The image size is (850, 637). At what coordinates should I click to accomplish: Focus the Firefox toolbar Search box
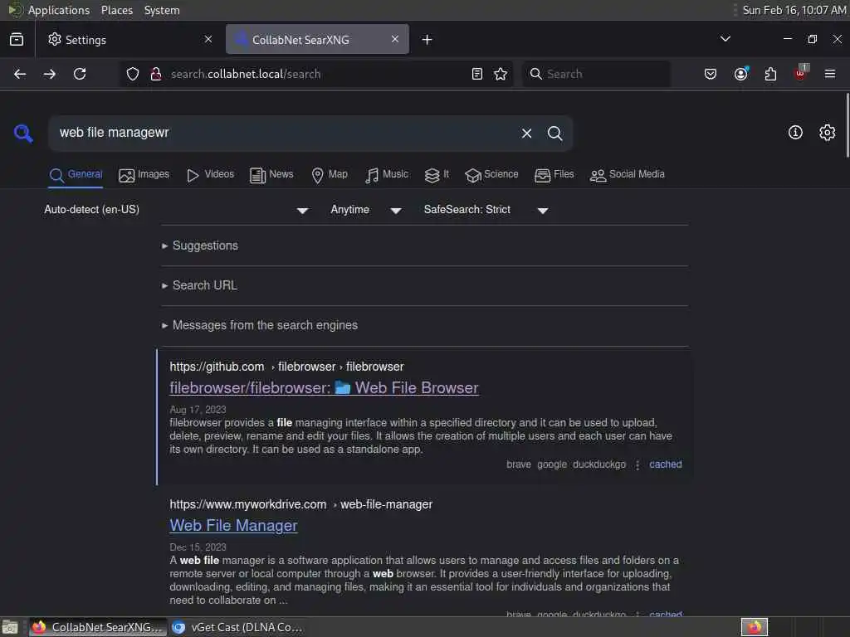(596, 74)
